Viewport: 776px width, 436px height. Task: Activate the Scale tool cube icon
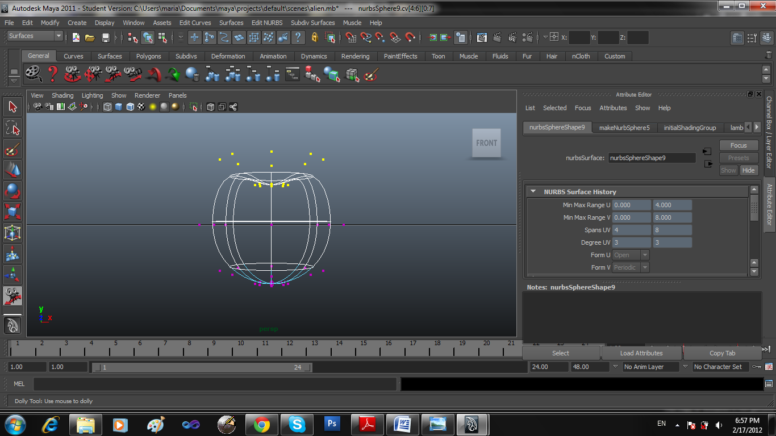[12, 212]
